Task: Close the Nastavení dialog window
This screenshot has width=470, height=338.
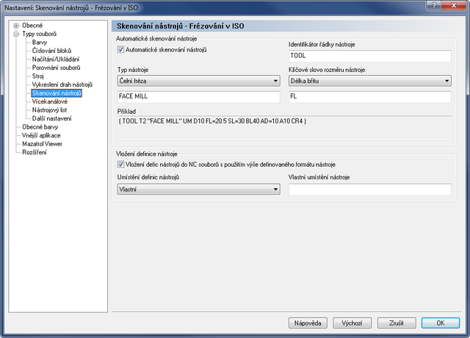Action: (x=454, y=5)
